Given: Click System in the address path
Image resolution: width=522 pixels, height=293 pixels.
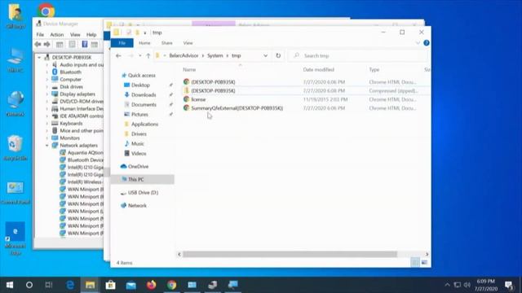Looking at the screenshot, I should 215,55.
